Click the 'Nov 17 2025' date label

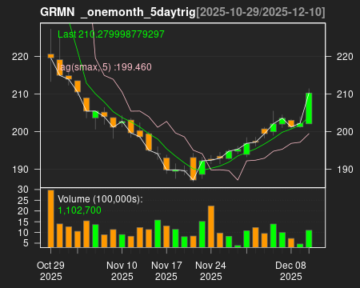click(x=166, y=271)
